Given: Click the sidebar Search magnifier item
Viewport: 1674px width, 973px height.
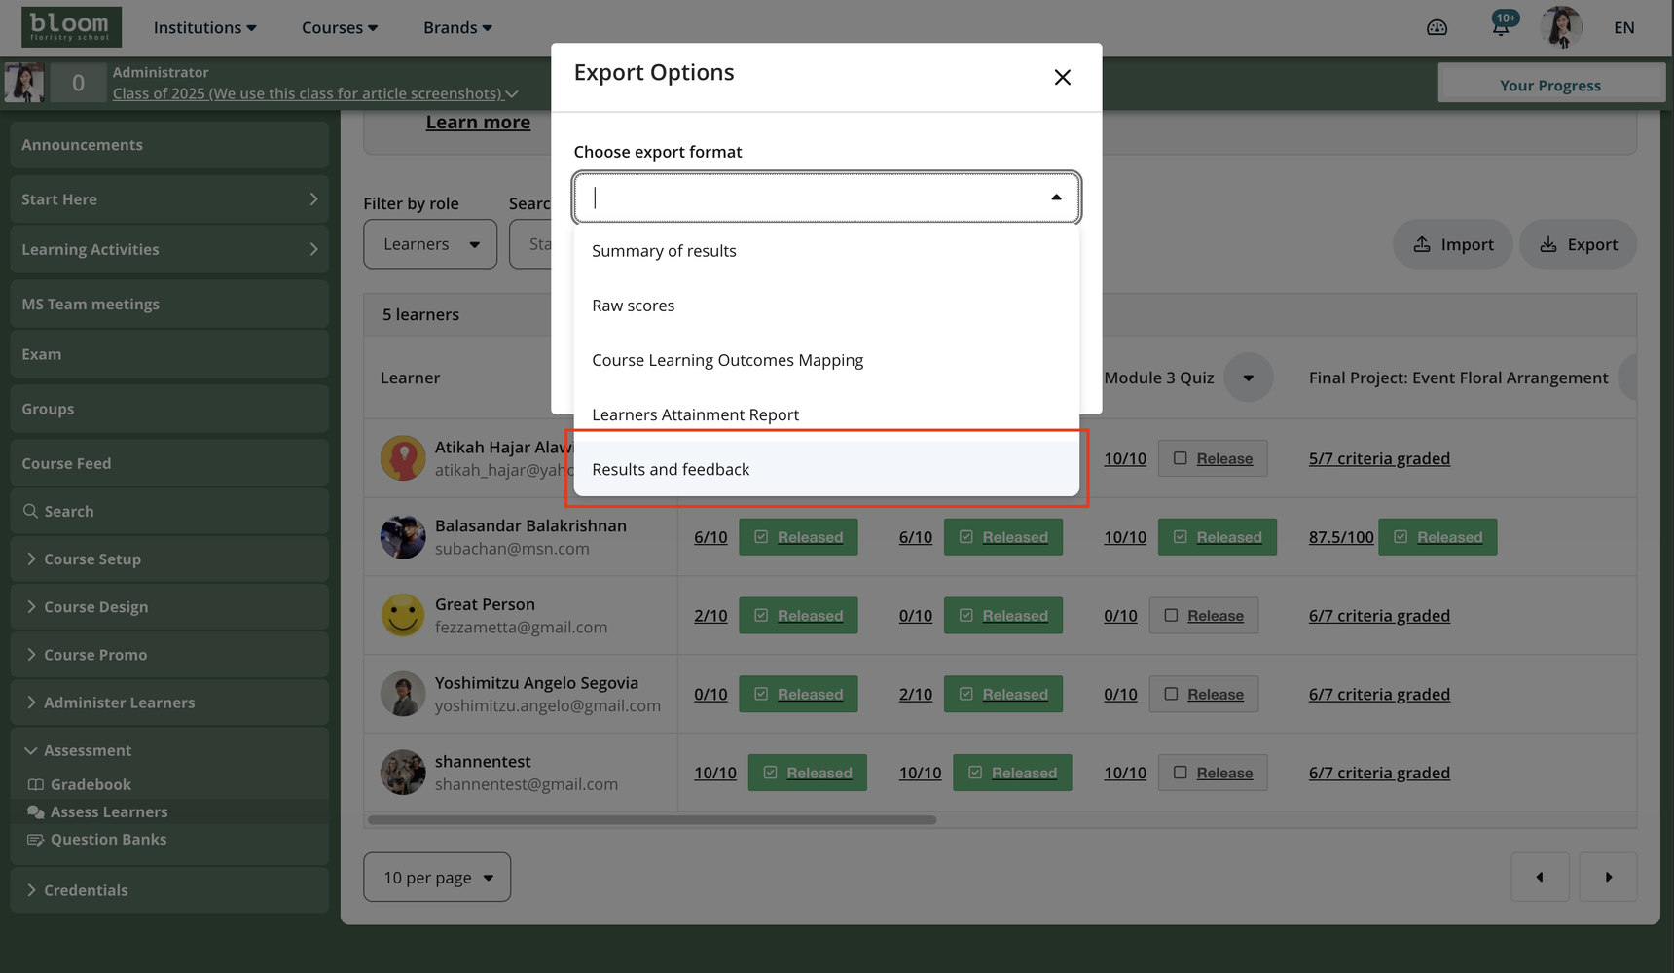Looking at the screenshot, I should (x=68, y=511).
